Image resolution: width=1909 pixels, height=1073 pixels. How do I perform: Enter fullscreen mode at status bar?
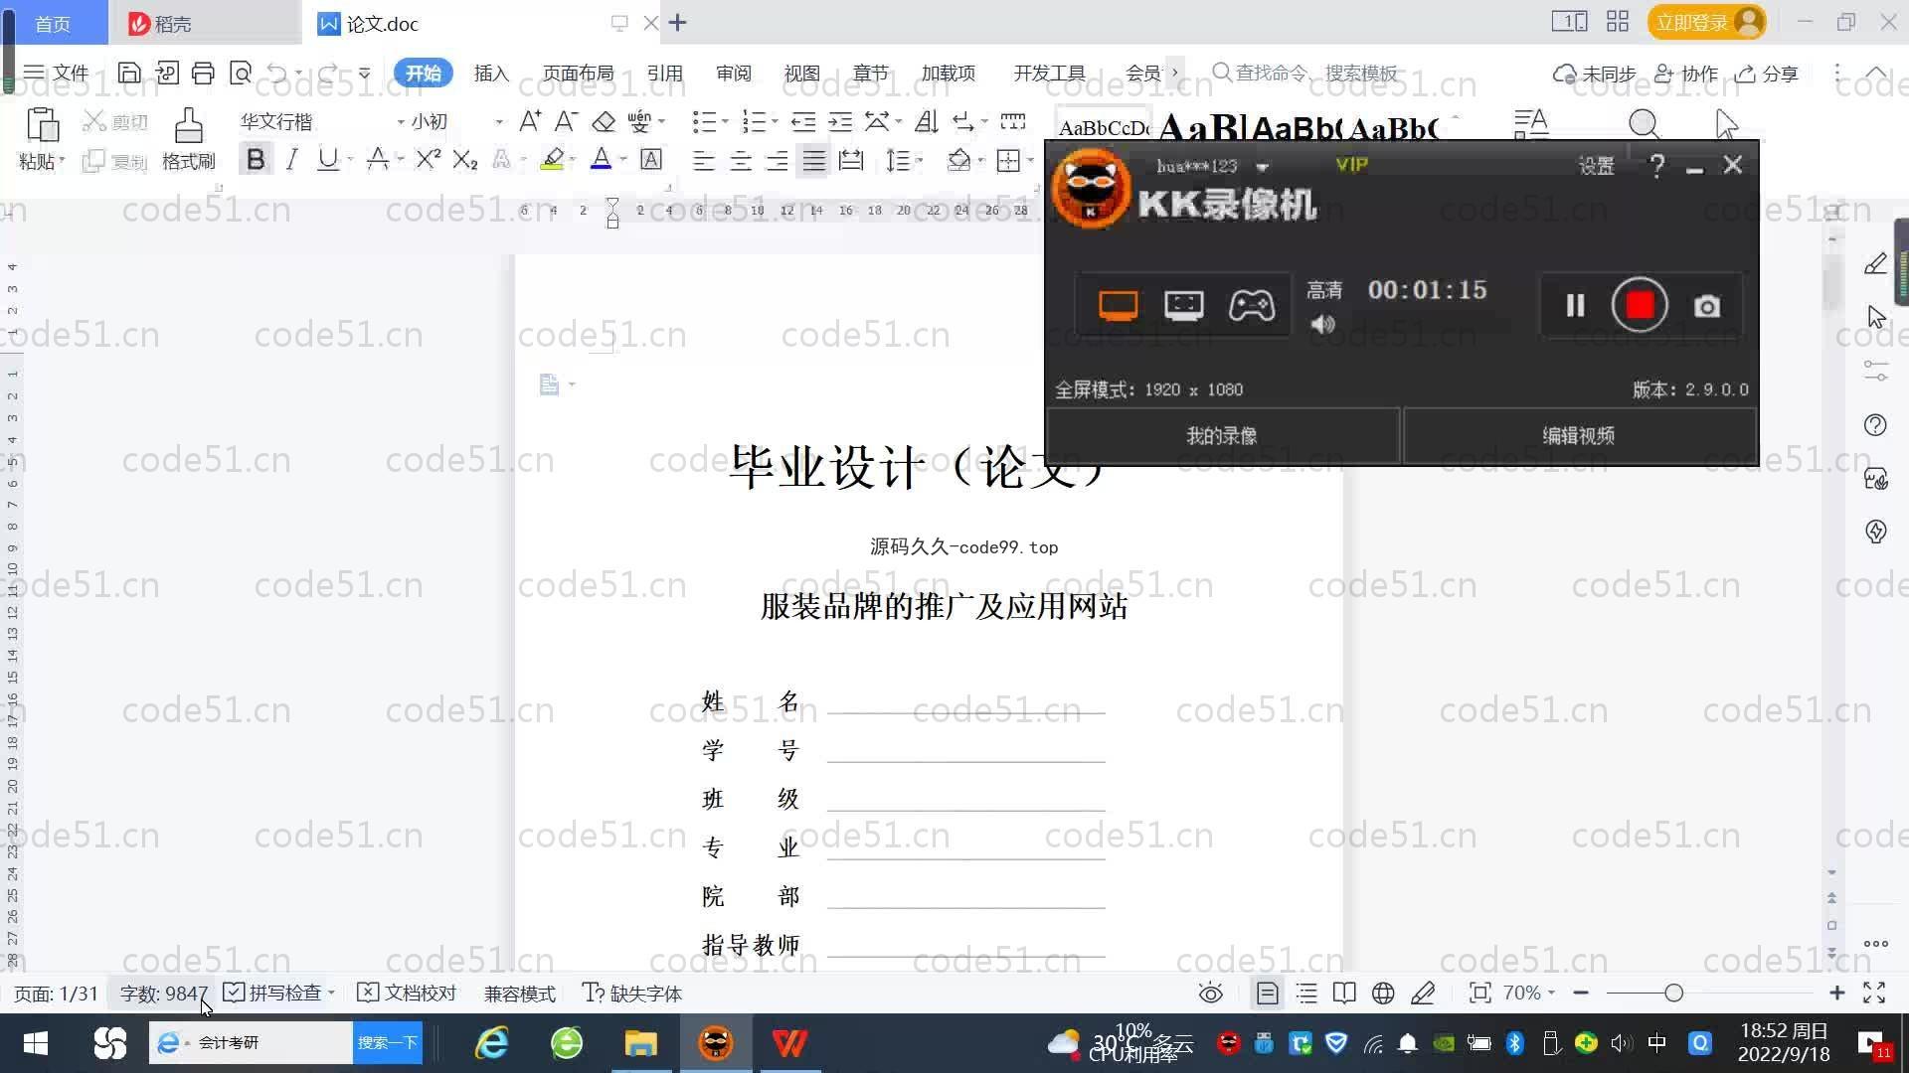click(1874, 993)
